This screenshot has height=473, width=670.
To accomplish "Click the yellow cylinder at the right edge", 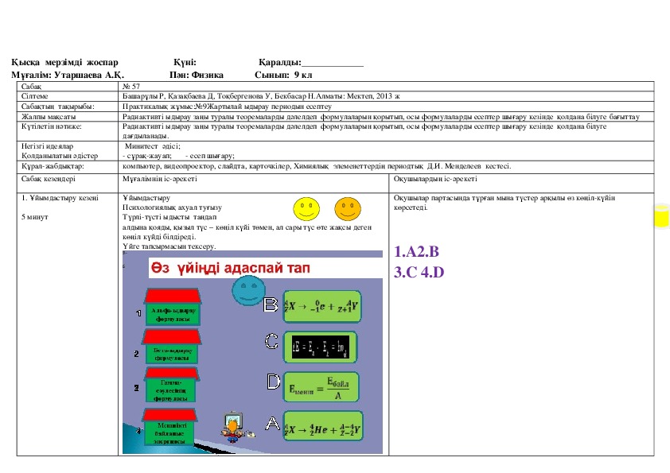I will (661, 216).
